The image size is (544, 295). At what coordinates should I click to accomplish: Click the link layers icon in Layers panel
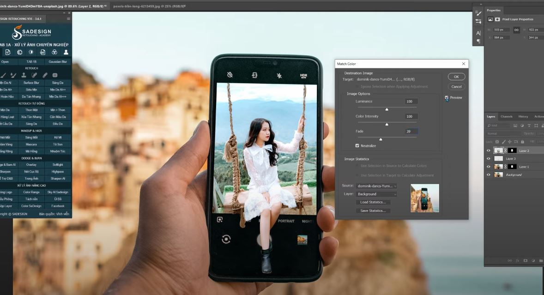[x=509, y=261]
